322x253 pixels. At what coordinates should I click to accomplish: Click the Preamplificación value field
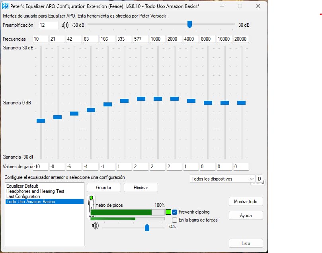[48, 25]
